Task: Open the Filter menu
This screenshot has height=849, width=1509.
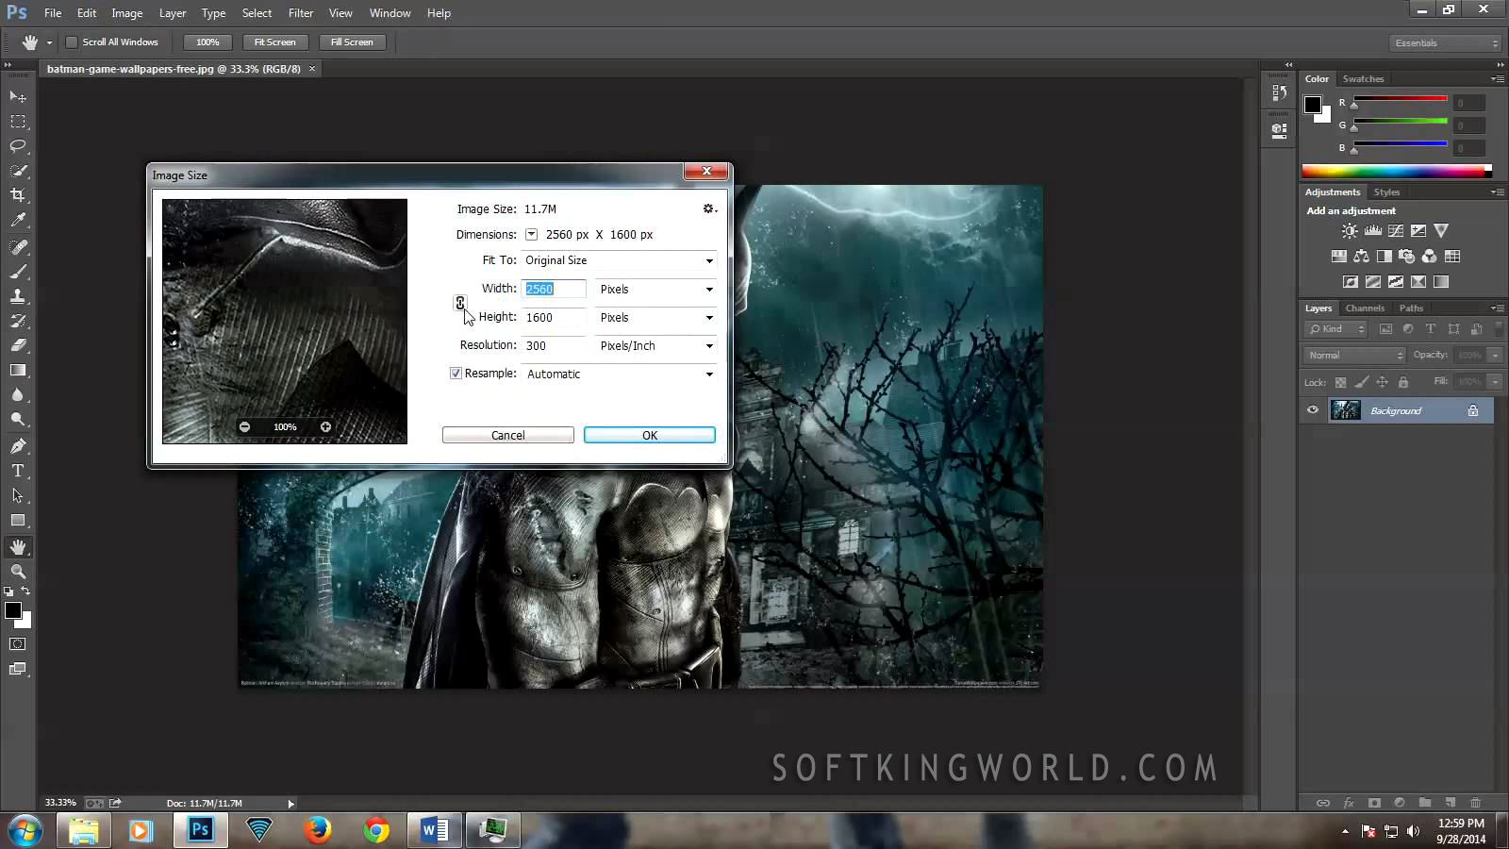Action: [301, 13]
